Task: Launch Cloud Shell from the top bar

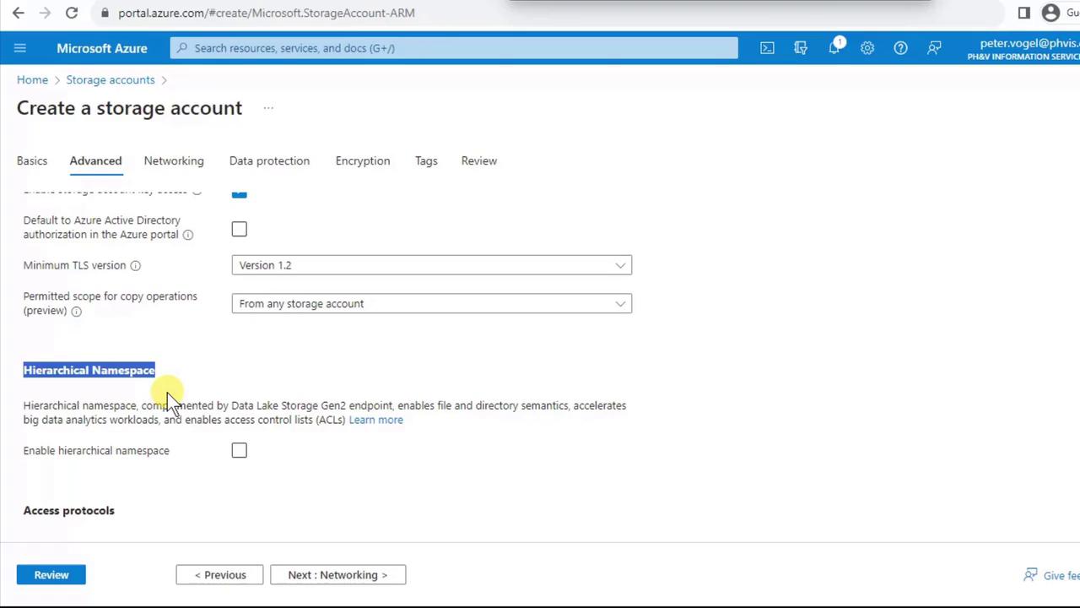Action: click(767, 48)
